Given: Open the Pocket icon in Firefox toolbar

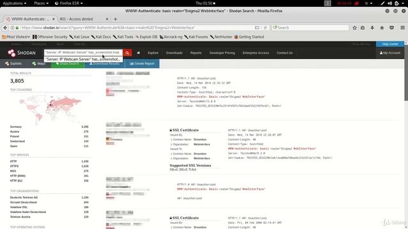Looking at the screenshot, I should pyautogui.click(x=391, y=28).
